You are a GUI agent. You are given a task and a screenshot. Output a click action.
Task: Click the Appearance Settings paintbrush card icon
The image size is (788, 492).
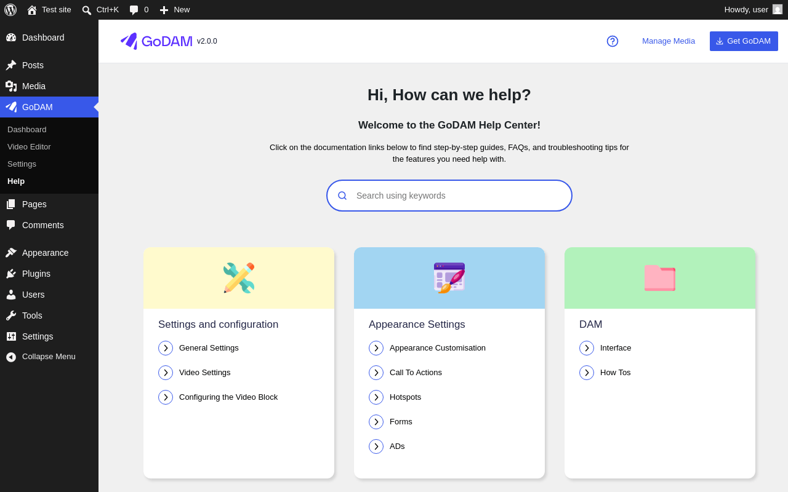pos(449,278)
